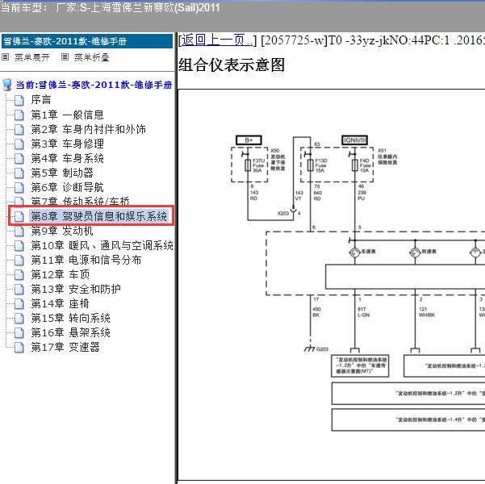Open 第16章 悬架系统
Viewport: 485px width, 484px height.
tap(70, 333)
